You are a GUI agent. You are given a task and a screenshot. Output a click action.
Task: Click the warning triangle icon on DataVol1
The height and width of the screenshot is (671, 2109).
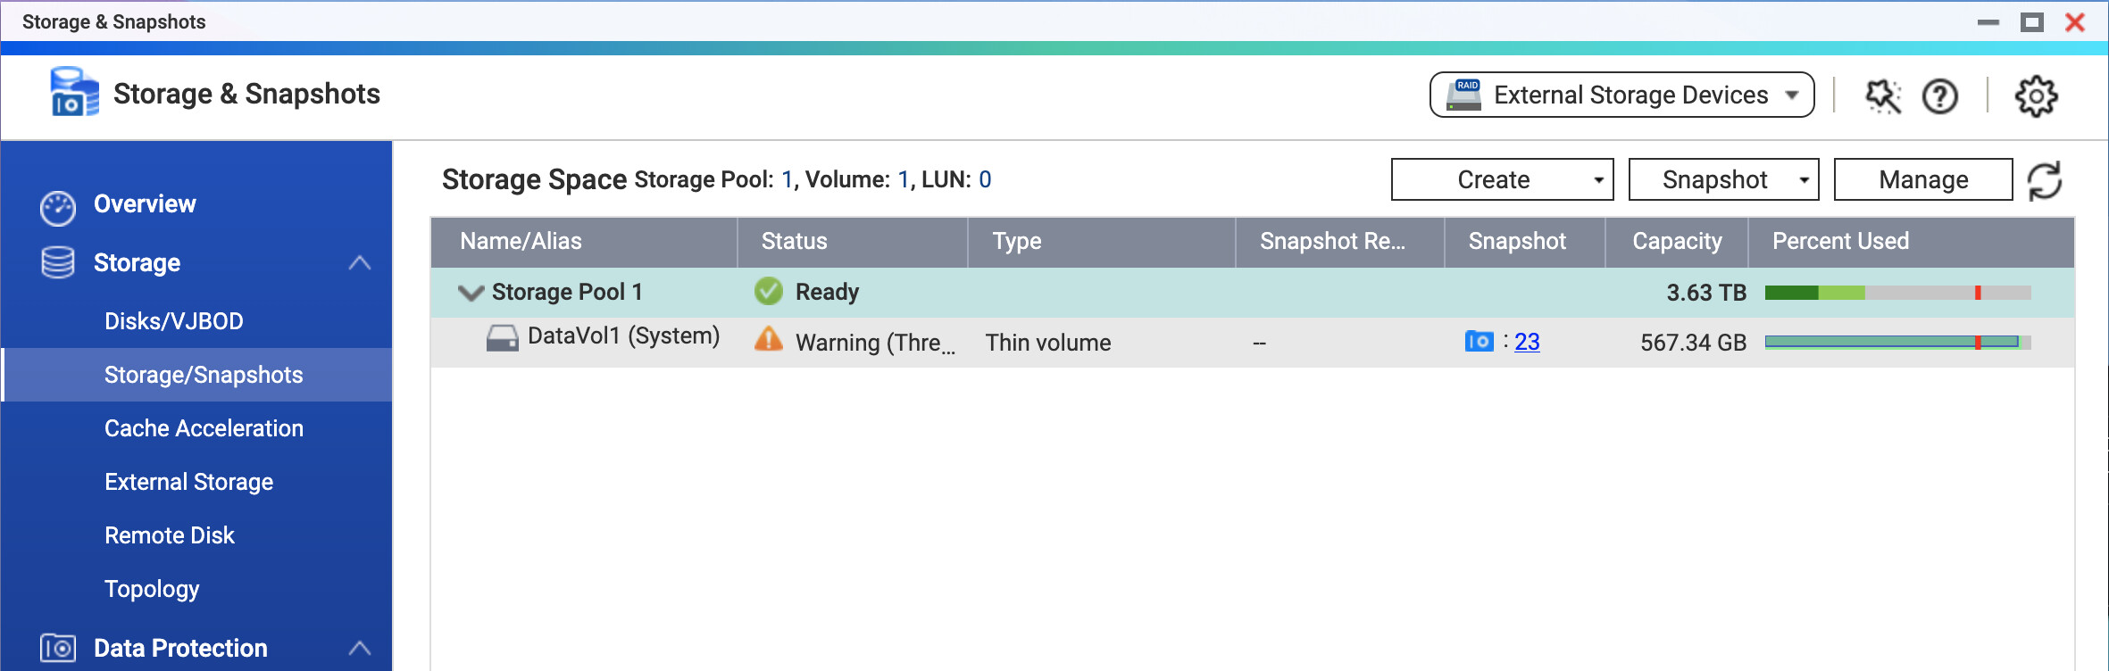pyautogui.click(x=768, y=341)
